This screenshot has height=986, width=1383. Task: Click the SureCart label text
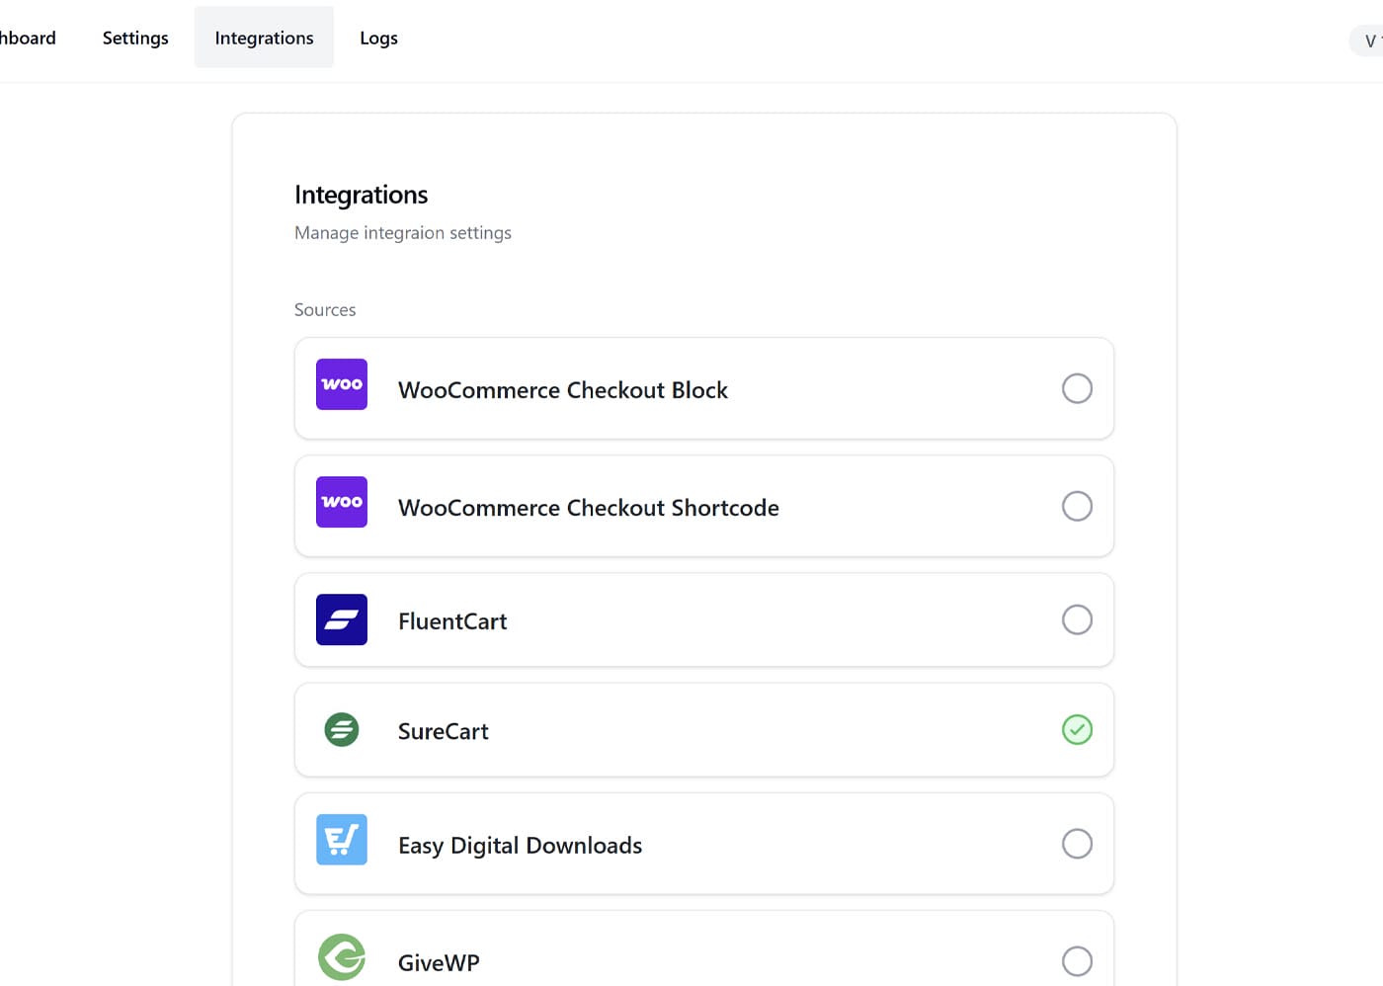[x=444, y=731]
